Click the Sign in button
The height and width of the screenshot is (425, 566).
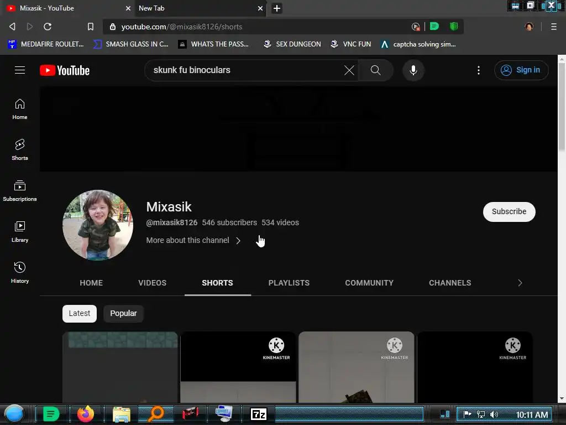click(x=521, y=70)
